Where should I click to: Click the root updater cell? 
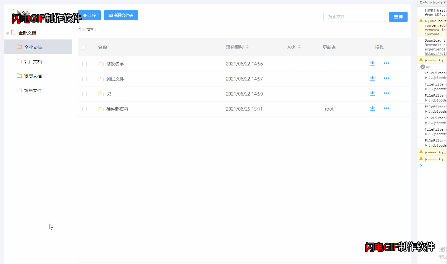329,109
